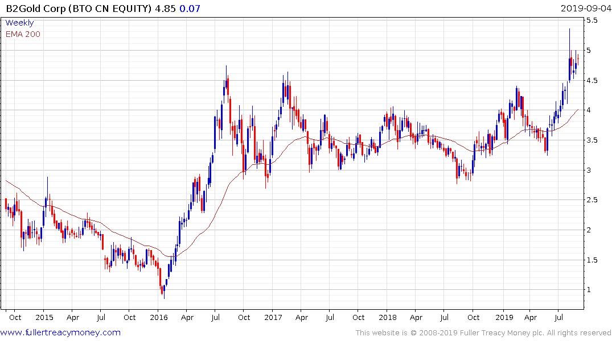
Task: Click the 'Jul' label between 2015 and 2016
Action: tap(101, 317)
